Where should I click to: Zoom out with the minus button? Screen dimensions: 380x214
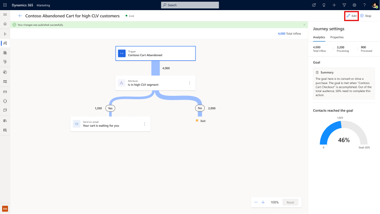point(256,202)
